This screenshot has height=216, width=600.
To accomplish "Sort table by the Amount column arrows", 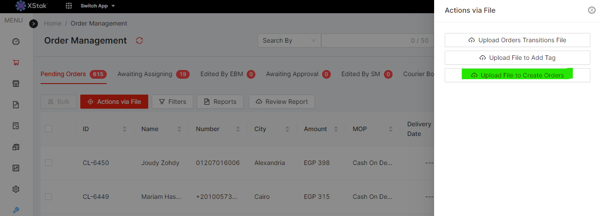I will tap(336, 129).
